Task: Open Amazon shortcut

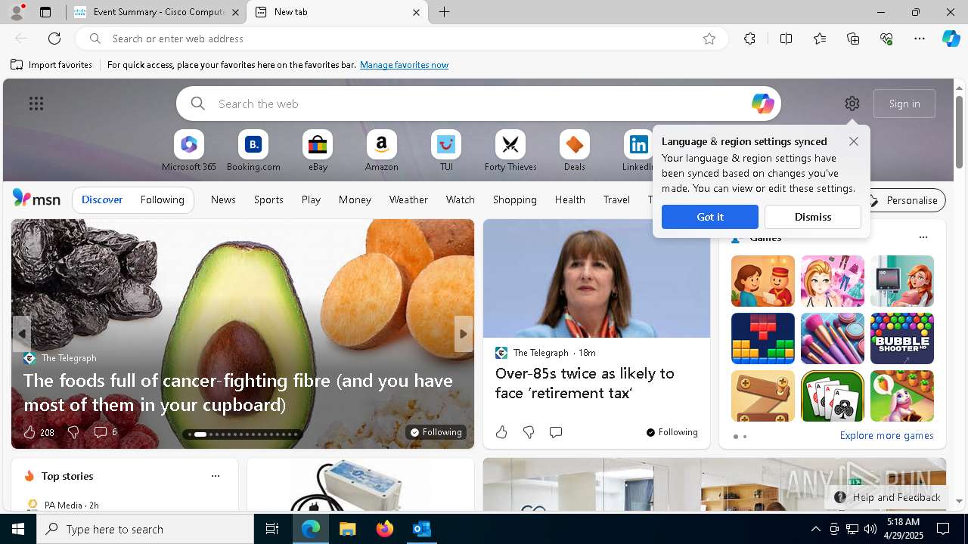Action: 381,151
